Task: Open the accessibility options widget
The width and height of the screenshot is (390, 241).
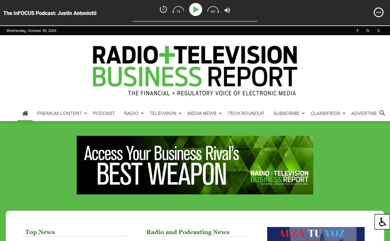Action: (x=382, y=222)
